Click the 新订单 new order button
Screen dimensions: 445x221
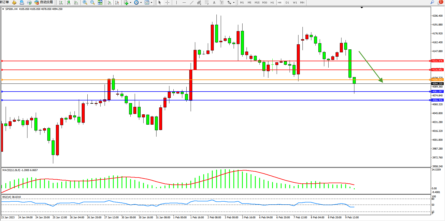tap(4, 2)
